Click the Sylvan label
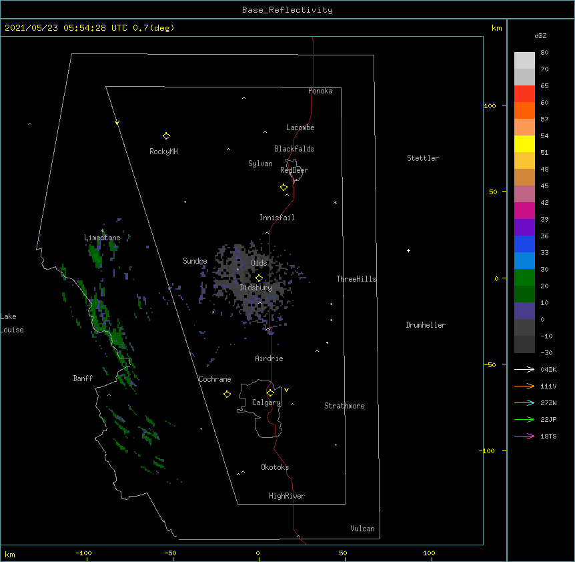 pyautogui.click(x=260, y=164)
